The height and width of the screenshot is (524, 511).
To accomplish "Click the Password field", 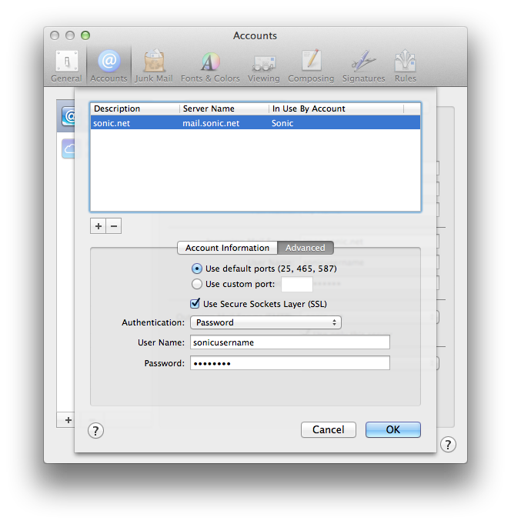I will point(290,363).
